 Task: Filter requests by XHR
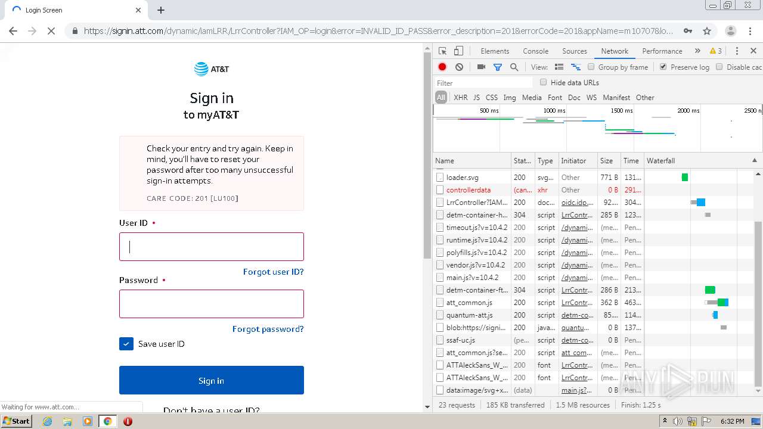tap(461, 98)
